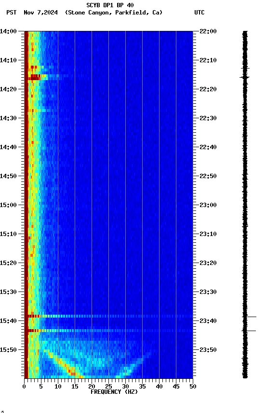Click the '23:40' UTC time label
The image size is (266, 417).
(208, 321)
